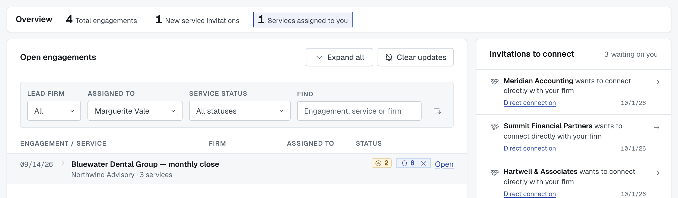
Task: Open arrow for Hartwell & Associates invitation
Action: point(657,173)
